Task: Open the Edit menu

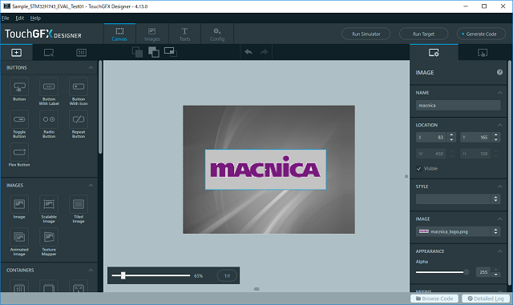Action: tap(19, 18)
